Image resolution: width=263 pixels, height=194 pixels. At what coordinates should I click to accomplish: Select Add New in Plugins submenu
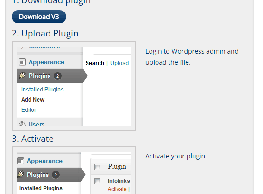click(x=33, y=100)
